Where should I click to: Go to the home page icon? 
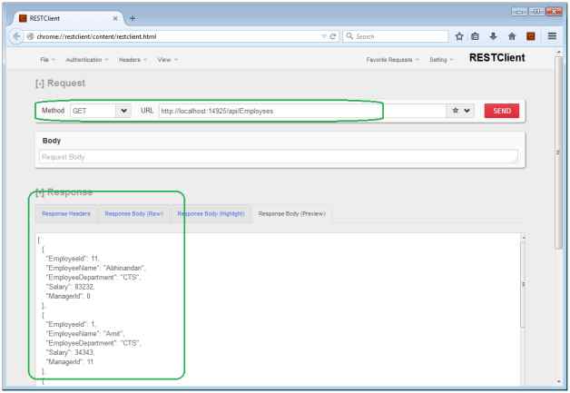click(x=512, y=36)
